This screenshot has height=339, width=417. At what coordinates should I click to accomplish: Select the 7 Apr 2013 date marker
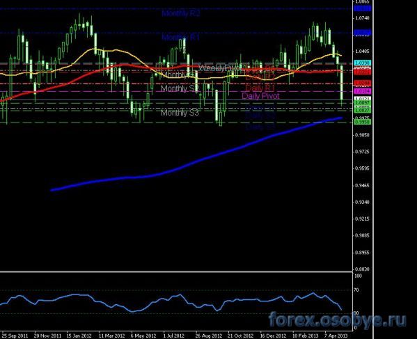click(x=336, y=336)
